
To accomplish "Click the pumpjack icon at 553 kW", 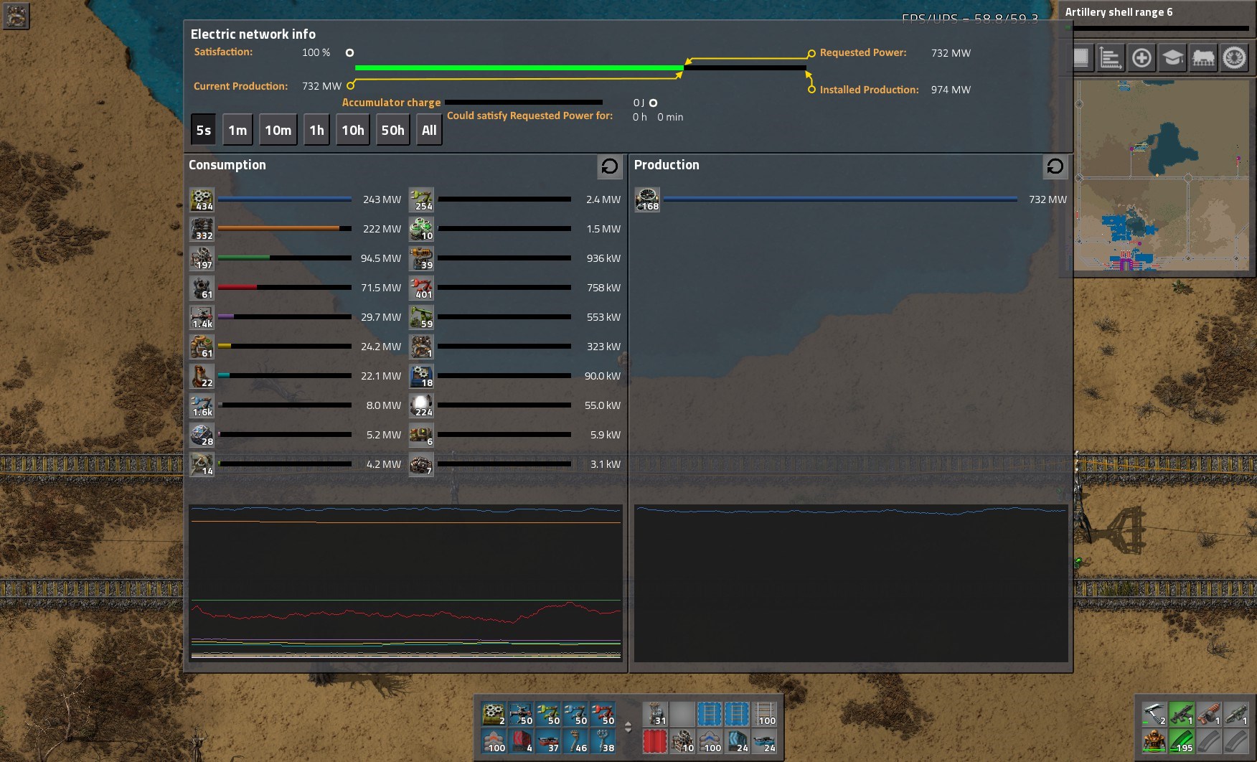I will click(x=421, y=317).
